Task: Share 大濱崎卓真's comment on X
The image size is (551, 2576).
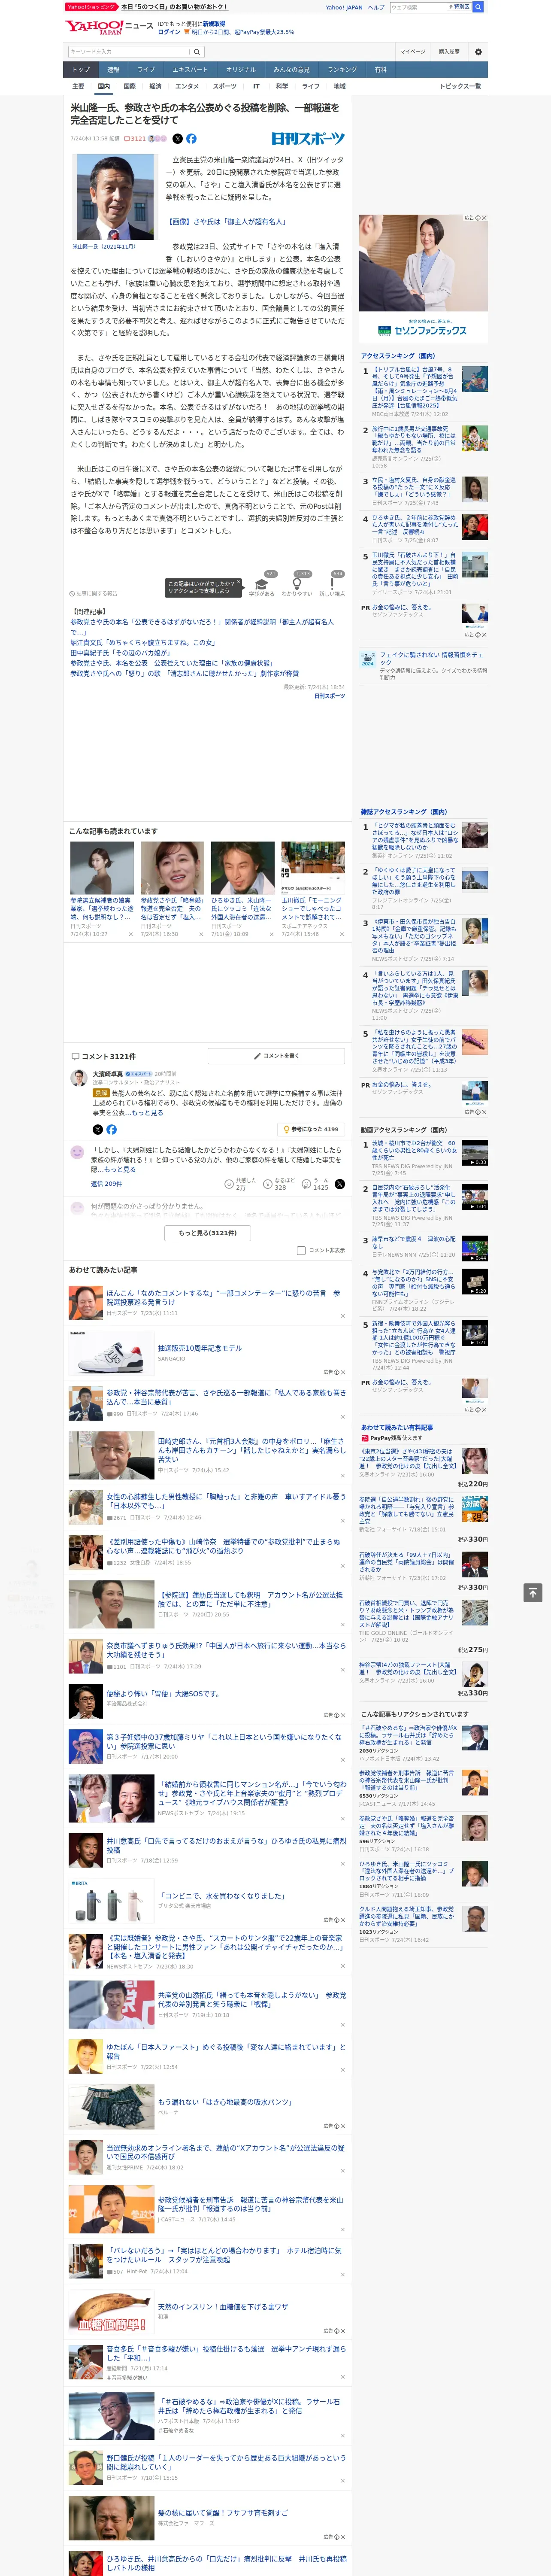Action: pos(98,1129)
